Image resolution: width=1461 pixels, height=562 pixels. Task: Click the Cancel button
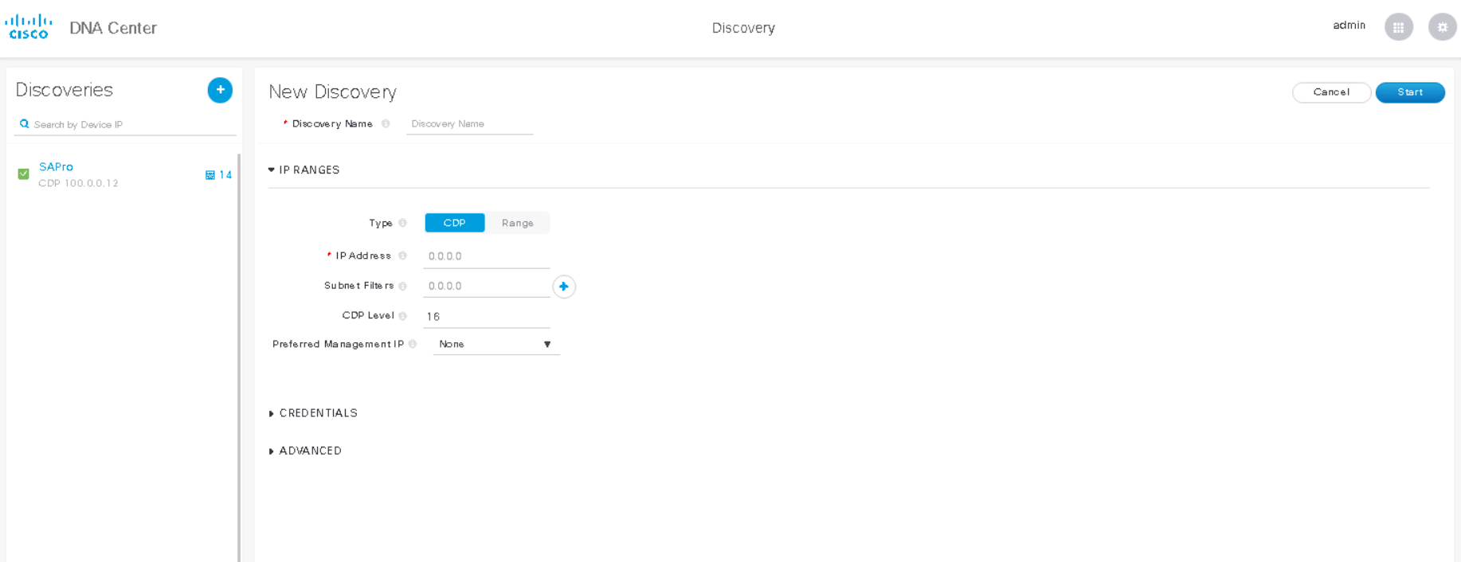coord(1331,92)
